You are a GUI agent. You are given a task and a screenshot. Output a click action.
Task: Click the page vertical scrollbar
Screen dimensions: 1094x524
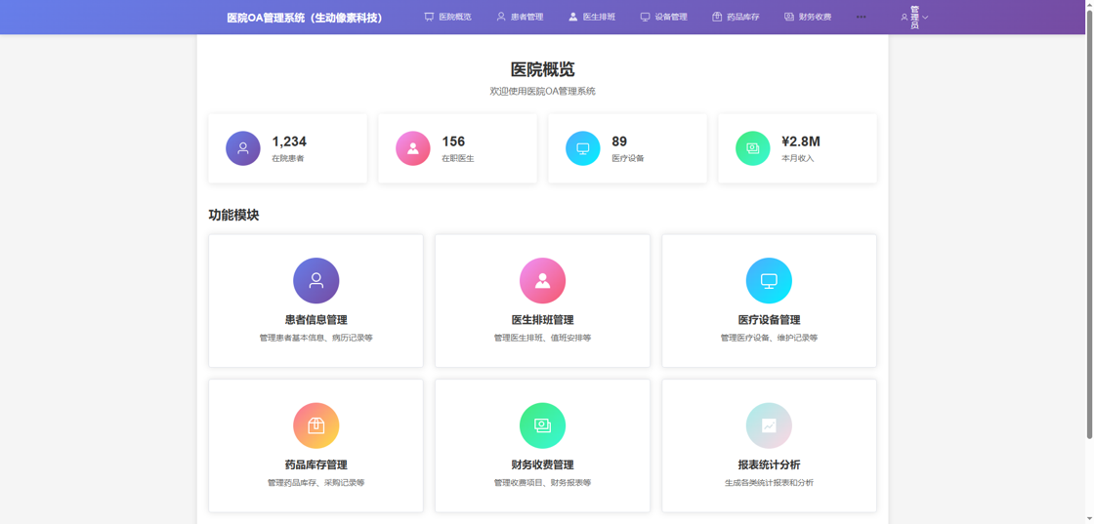click(x=1088, y=224)
